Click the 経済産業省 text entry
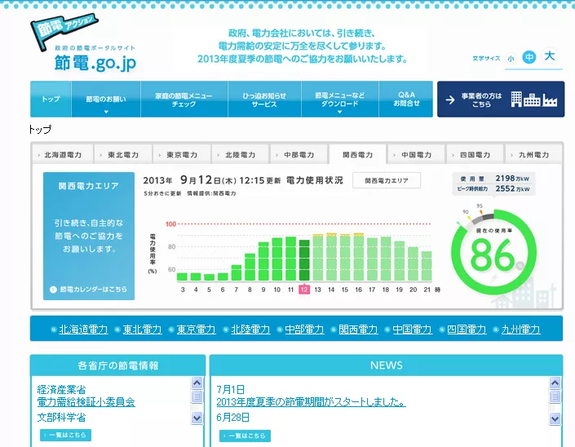575x447 pixels. point(61,389)
